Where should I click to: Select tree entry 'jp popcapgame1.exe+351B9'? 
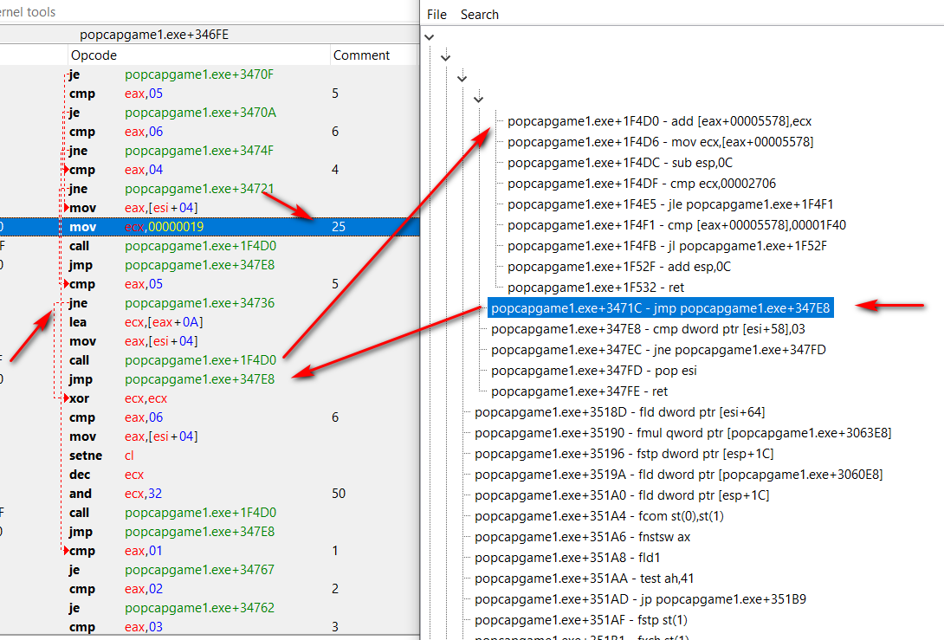click(640, 599)
